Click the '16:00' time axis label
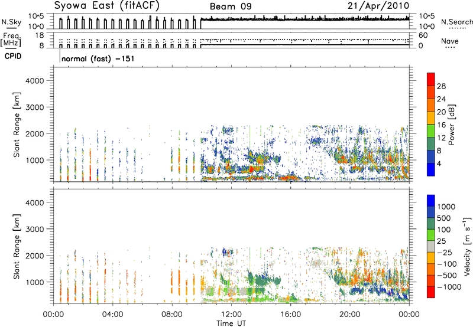Image resolution: width=473 pixels, height=327 pixels. pyautogui.click(x=290, y=315)
